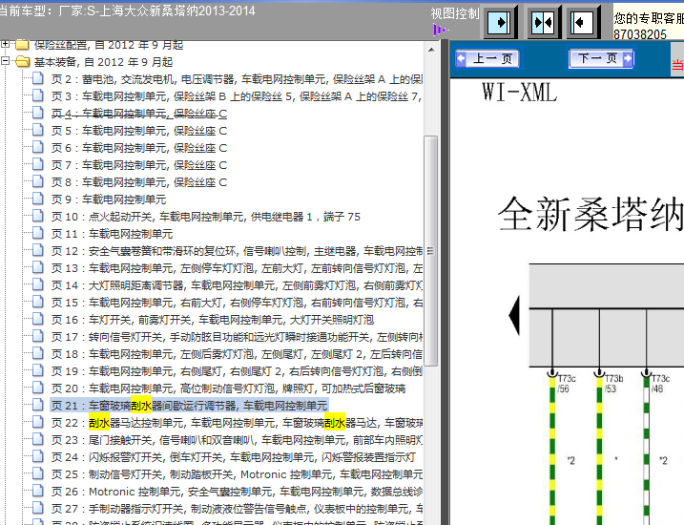This screenshot has width=684, height=525.
Task: Click document icon beside 页 21
Action: (38, 406)
